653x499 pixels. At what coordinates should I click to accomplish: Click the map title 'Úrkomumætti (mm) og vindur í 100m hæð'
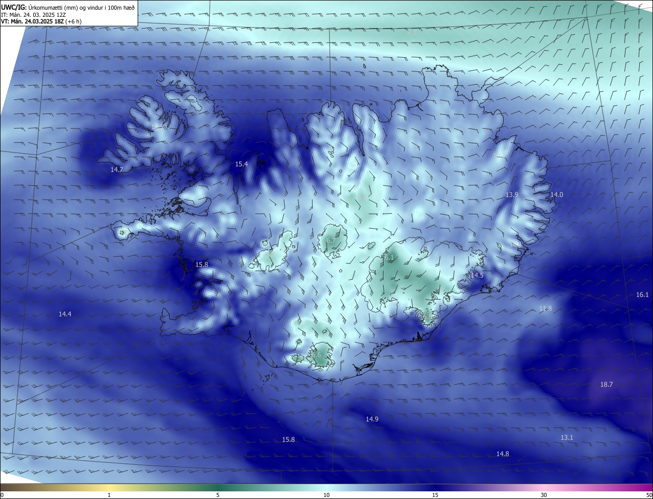pyautogui.click(x=81, y=7)
